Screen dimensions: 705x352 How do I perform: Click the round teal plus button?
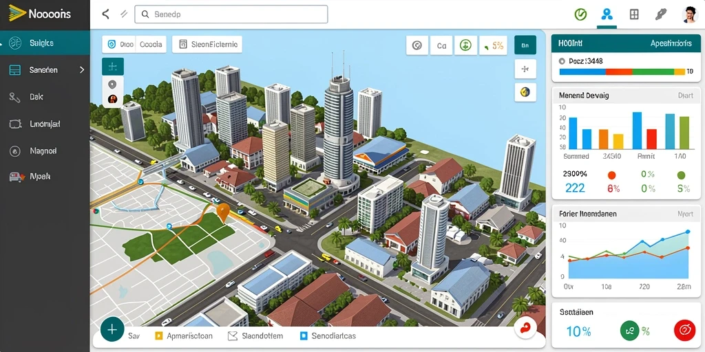[112, 329]
